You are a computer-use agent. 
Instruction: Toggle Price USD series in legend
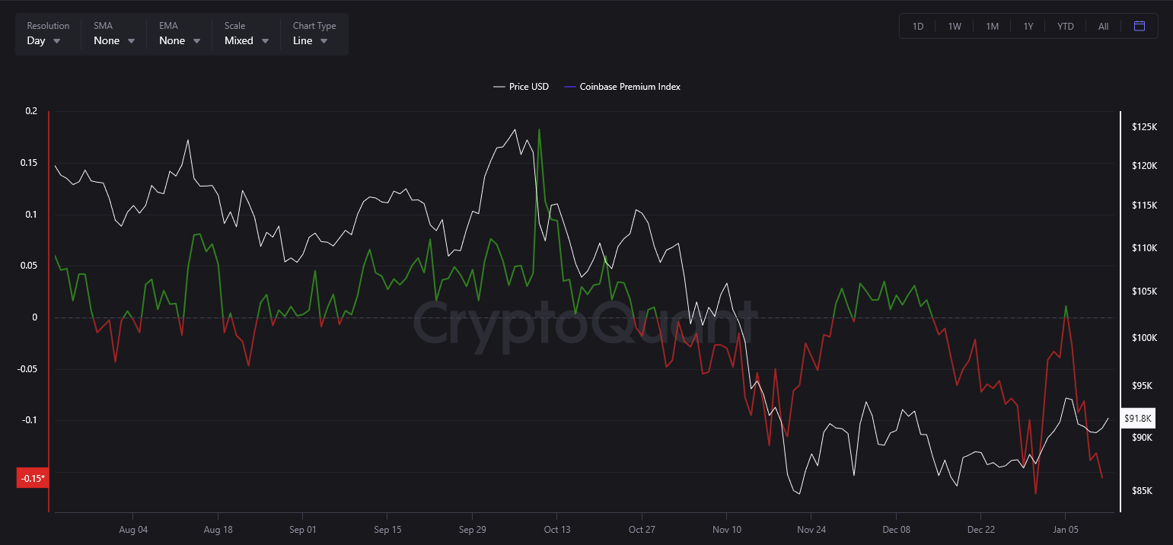[521, 87]
